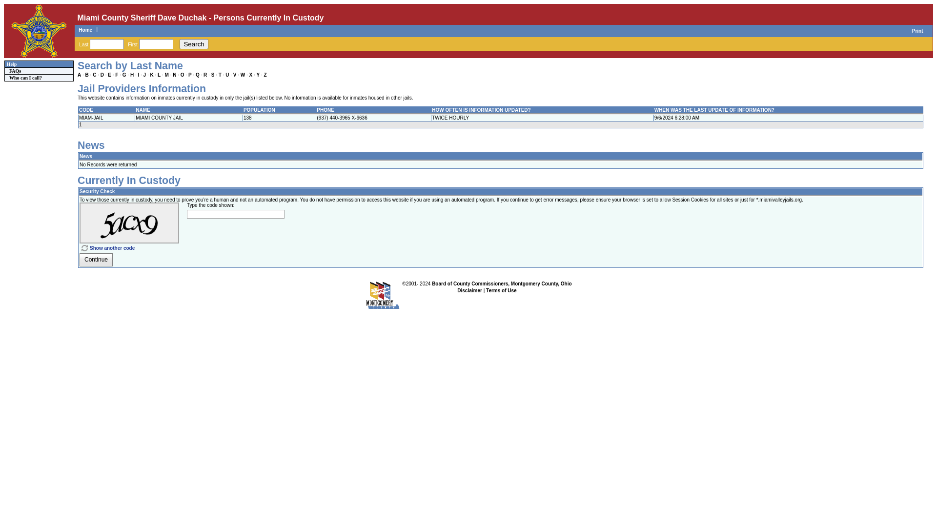The image size is (937, 527).
Task: Click the Disclaimer link at the bottom
Action: pos(470,290)
